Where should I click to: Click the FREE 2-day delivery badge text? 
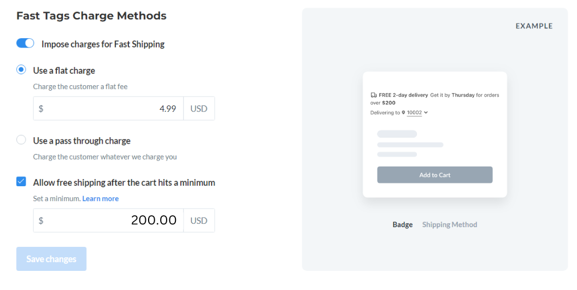(403, 95)
